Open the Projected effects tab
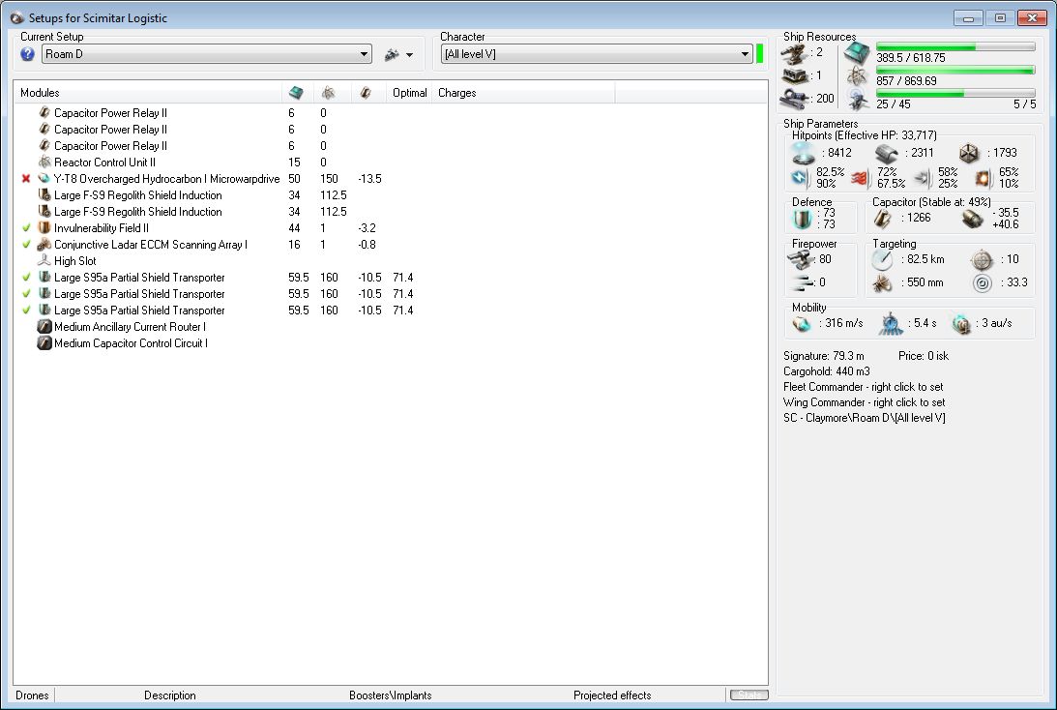 612,695
